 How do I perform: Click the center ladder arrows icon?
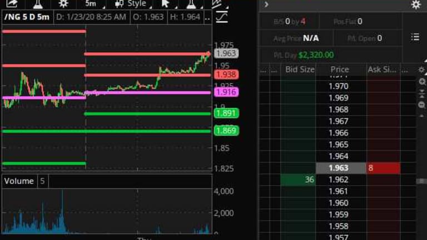[422, 93]
